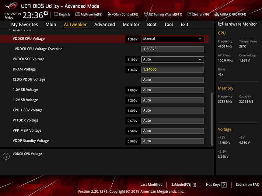
Task: Click Hot Keys question mark icon
Action: click(224, 185)
